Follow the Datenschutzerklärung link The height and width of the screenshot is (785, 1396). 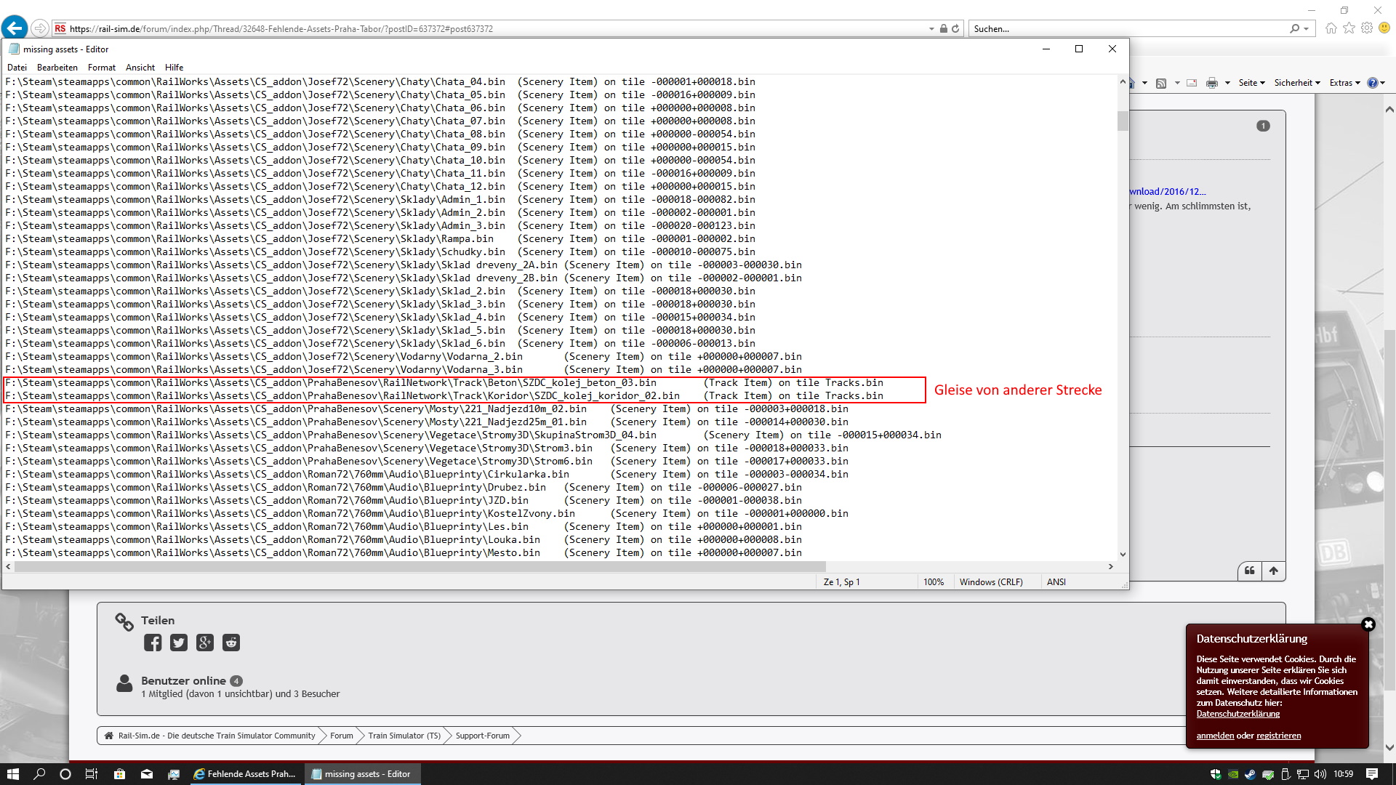tap(1237, 714)
